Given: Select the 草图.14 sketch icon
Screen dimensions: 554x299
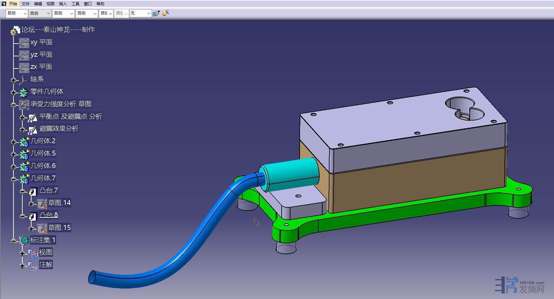Looking at the screenshot, I should 42,204.
